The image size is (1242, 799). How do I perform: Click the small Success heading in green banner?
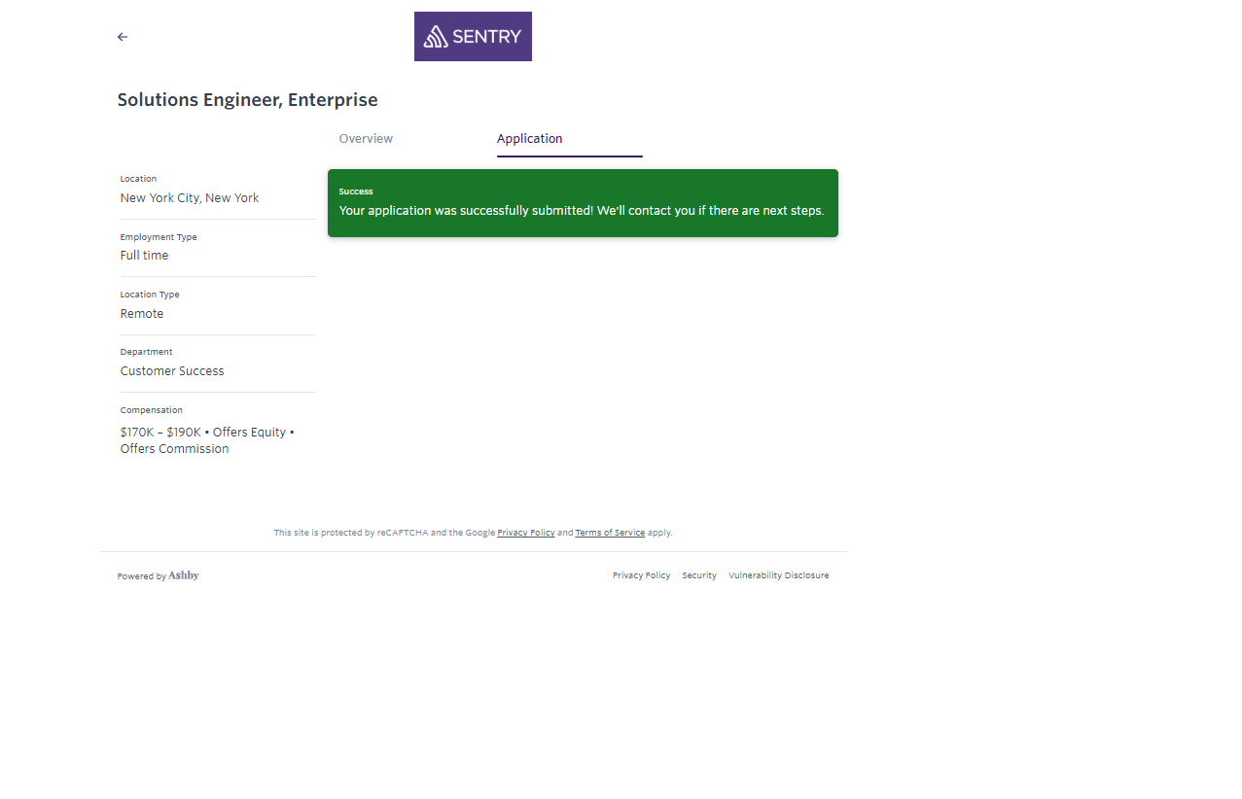356,191
